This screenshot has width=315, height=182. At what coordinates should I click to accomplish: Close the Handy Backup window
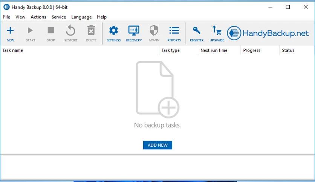pyautogui.click(x=306, y=7)
